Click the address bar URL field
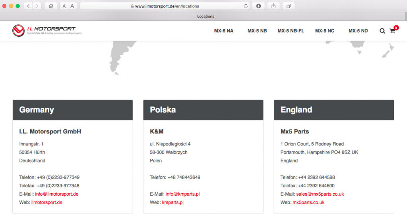407x221 pixels. click(x=165, y=6)
